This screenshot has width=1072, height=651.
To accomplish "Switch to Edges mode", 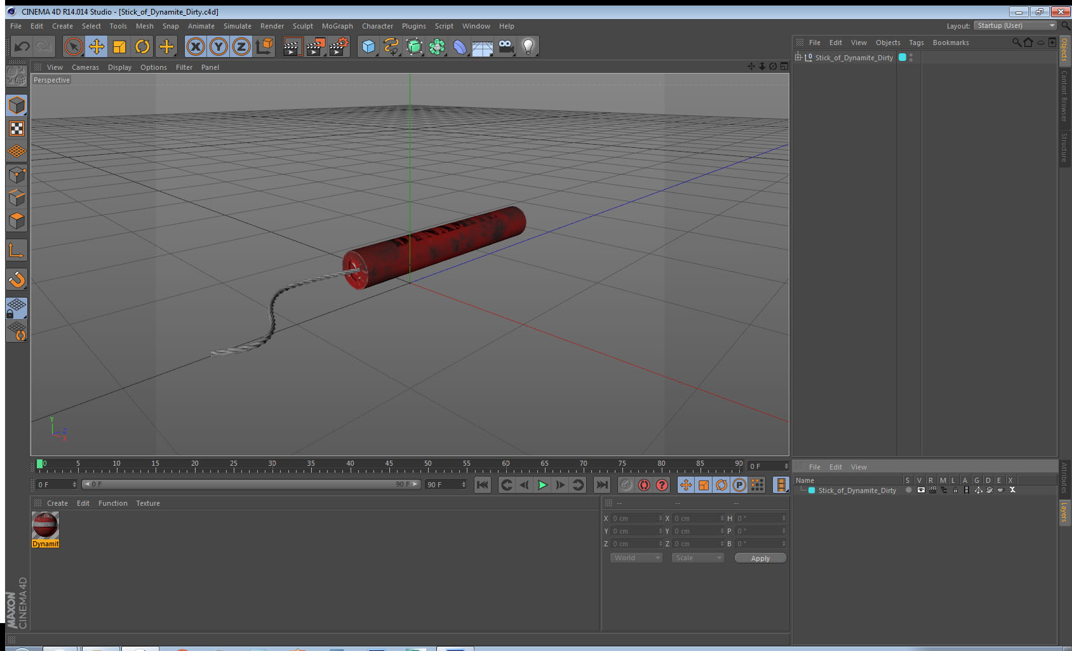I will 17,198.
